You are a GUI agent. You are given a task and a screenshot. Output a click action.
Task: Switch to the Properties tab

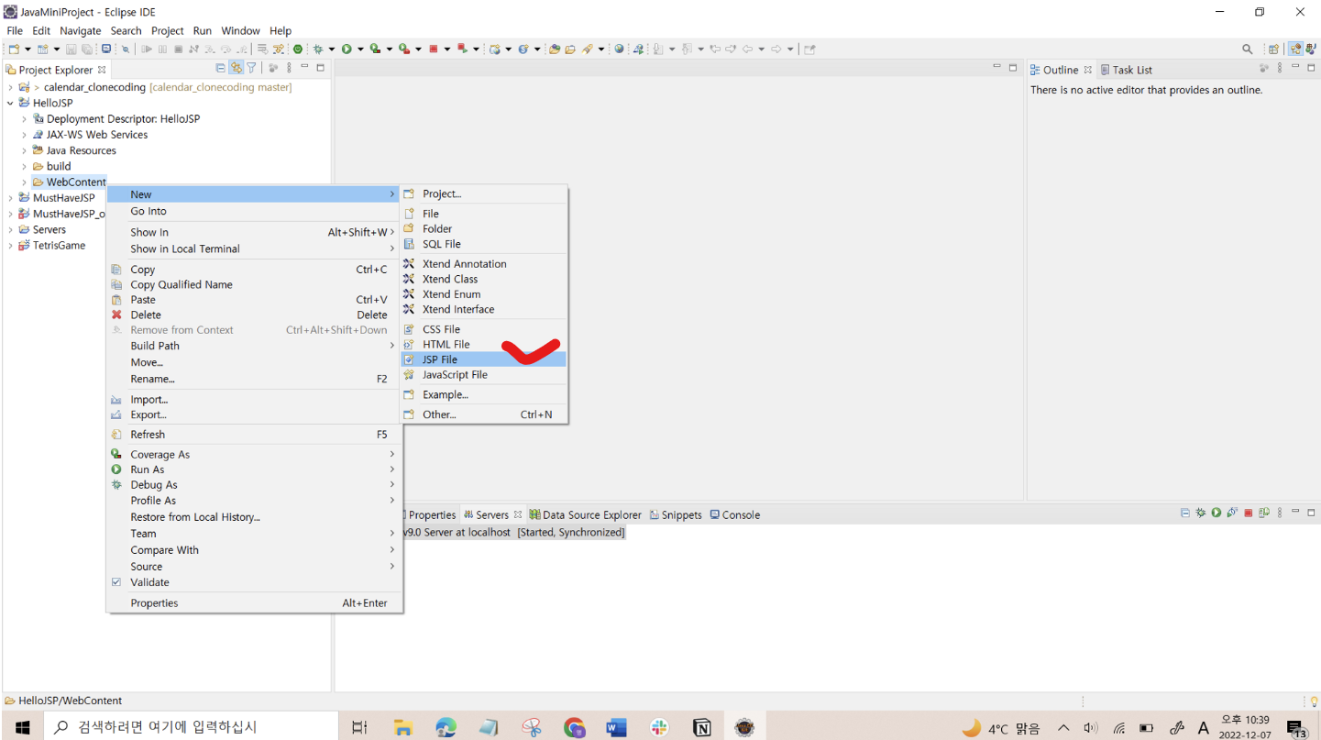(x=431, y=514)
